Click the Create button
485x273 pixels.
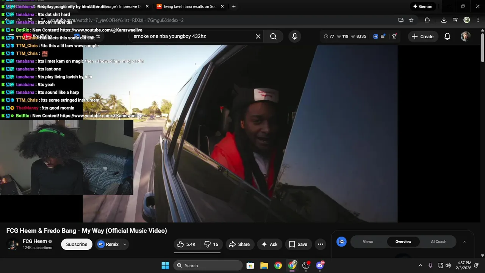423,36
